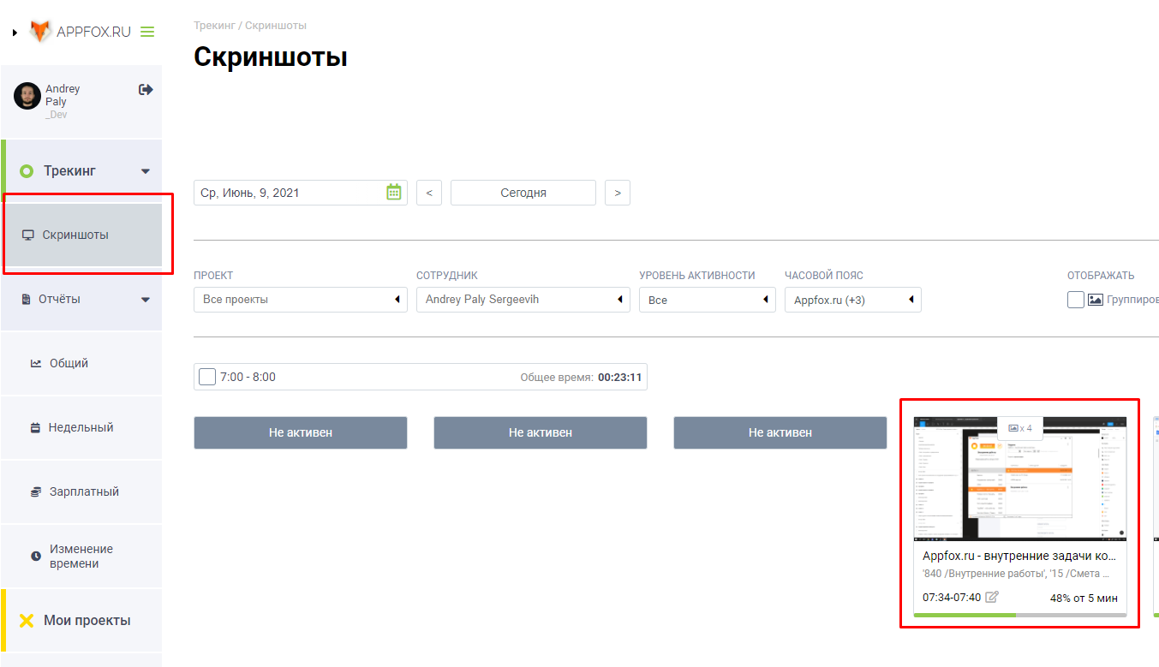Click the small triangle left of logo
This screenshot has height=667, width=1159.
15,33
